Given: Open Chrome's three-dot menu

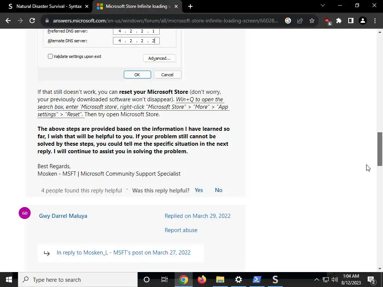Looking at the screenshot, I should click(375, 21).
